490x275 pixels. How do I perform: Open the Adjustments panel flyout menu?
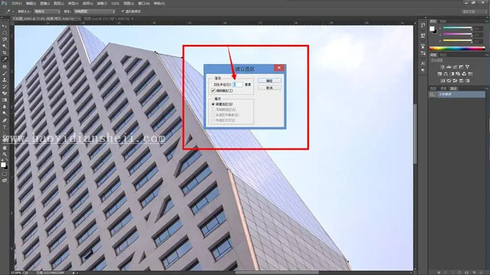click(x=487, y=55)
